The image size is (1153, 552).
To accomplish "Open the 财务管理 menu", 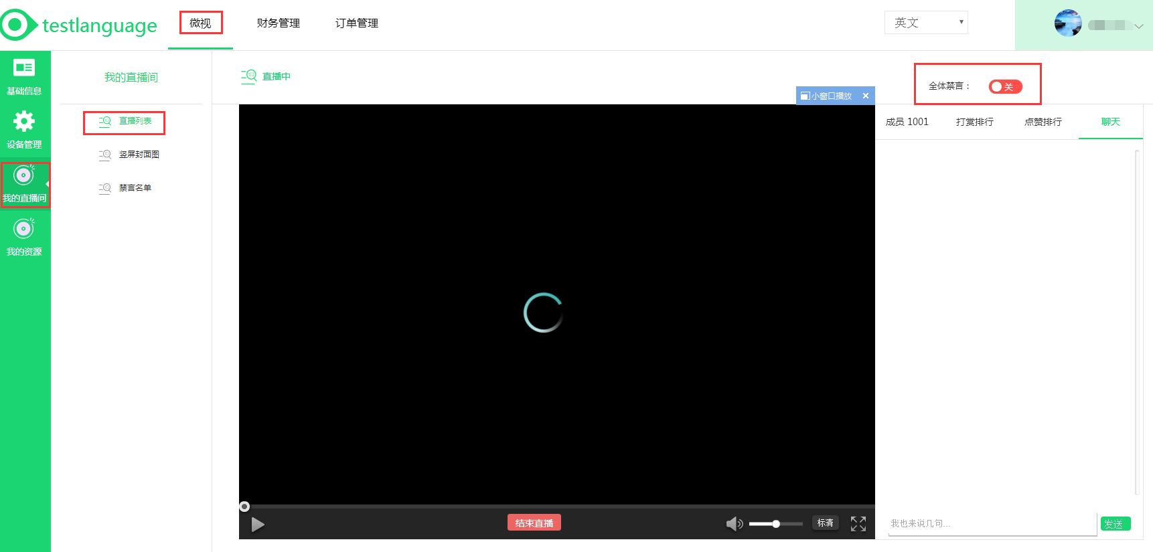I will click(279, 23).
